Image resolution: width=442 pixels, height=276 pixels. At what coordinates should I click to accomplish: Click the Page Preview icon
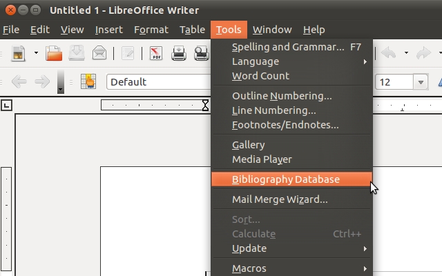(x=201, y=53)
